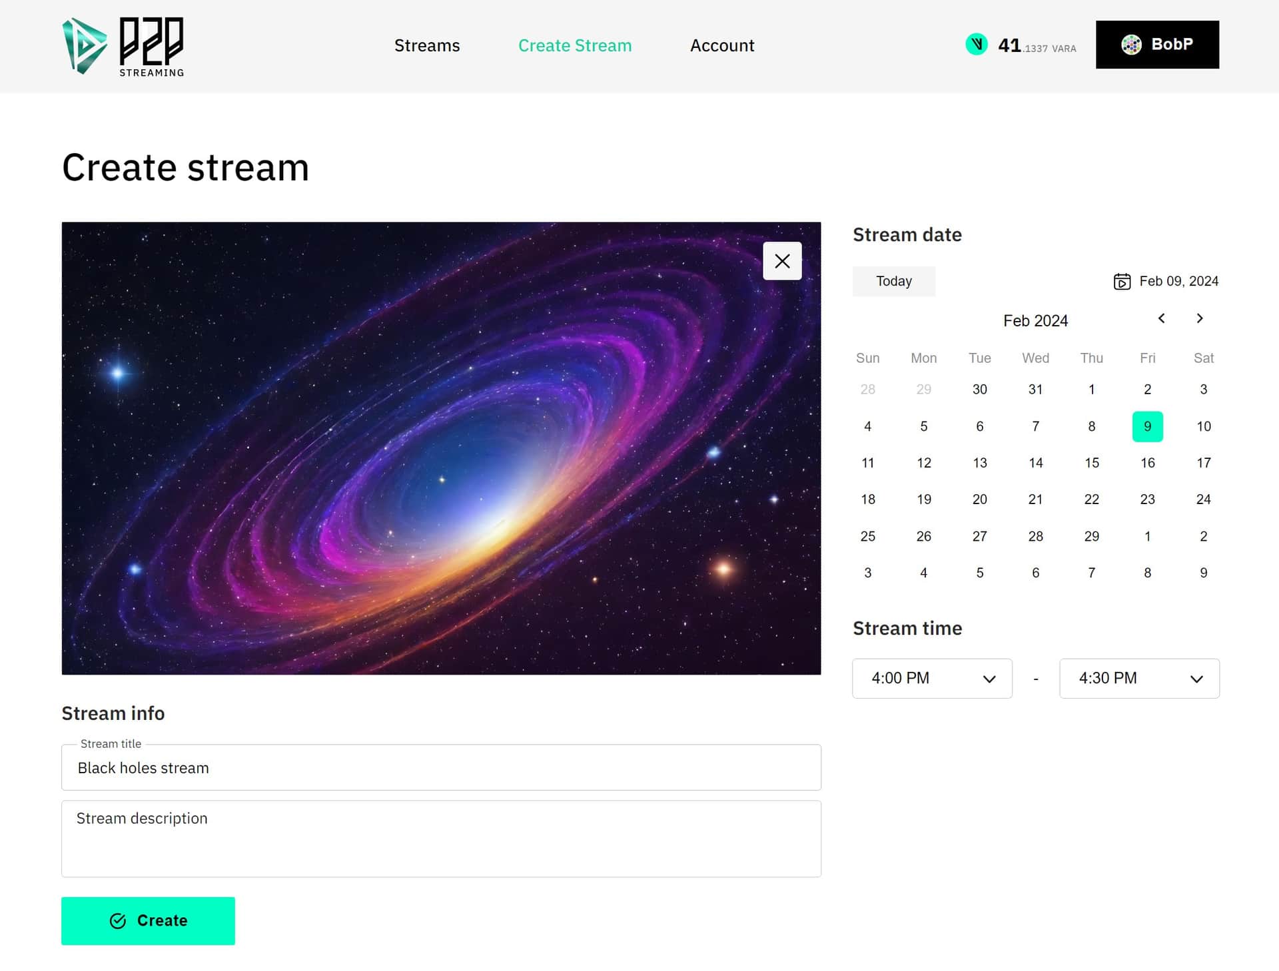This screenshot has height=971, width=1279.
Task: Click the P2P Streaming logo
Action: tap(123, 46)
